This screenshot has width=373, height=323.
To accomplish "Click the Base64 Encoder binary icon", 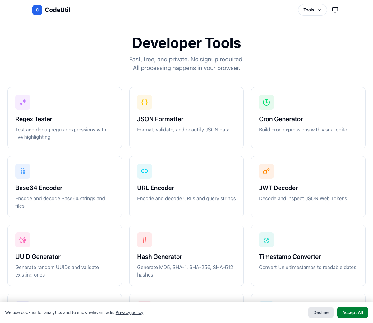I will tap(23, 171).
